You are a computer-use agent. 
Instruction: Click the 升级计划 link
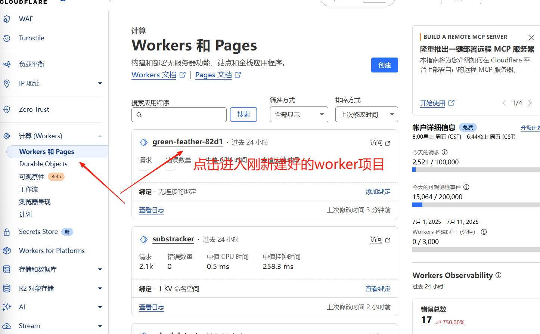tap(530, 128)
